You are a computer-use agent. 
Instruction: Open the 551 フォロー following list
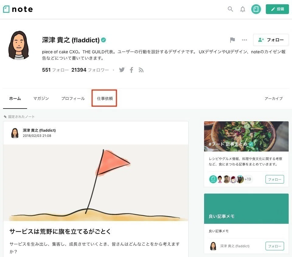point(55,70)
